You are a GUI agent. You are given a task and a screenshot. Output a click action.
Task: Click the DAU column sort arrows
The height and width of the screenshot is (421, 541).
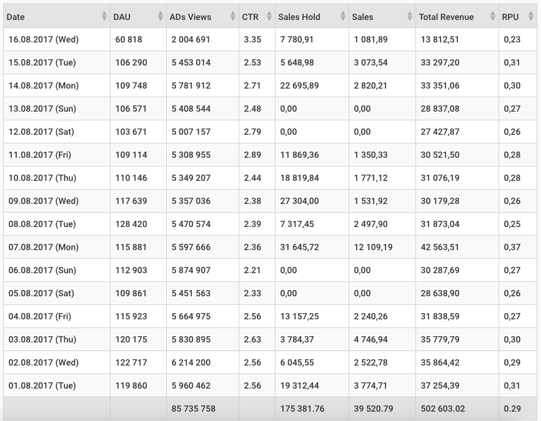[161, 17]
